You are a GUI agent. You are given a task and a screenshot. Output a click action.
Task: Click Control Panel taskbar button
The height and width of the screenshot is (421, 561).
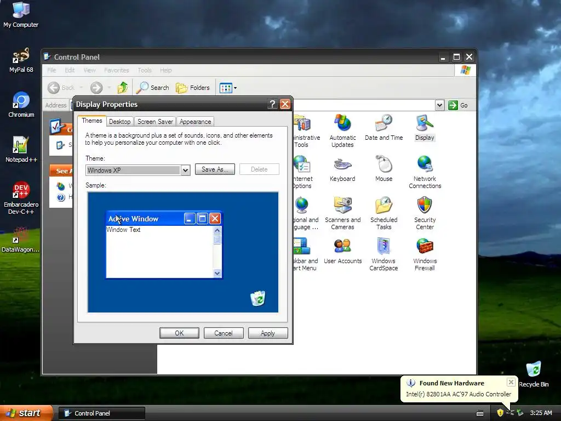coord(101,413)
